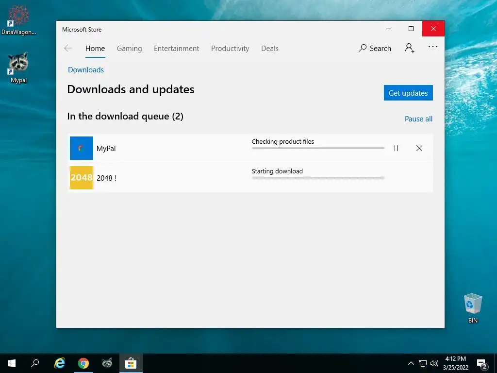Open the account sign-in icon
The height and width of the screenshot is (373, 497).
pos(410,48)
